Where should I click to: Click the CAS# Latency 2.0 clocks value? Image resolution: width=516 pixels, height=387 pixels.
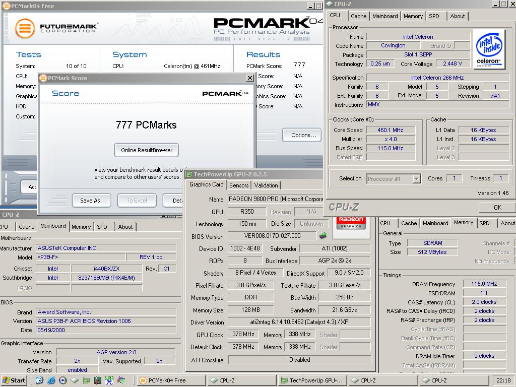click(x=484, y=302)
